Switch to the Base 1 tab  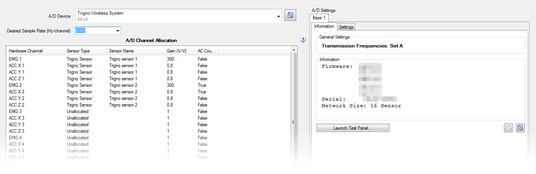(319, 18)
